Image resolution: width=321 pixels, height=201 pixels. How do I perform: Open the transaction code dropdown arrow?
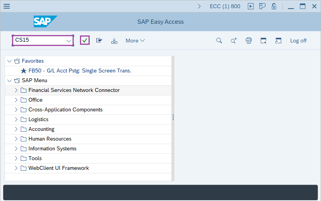point(69,41)
